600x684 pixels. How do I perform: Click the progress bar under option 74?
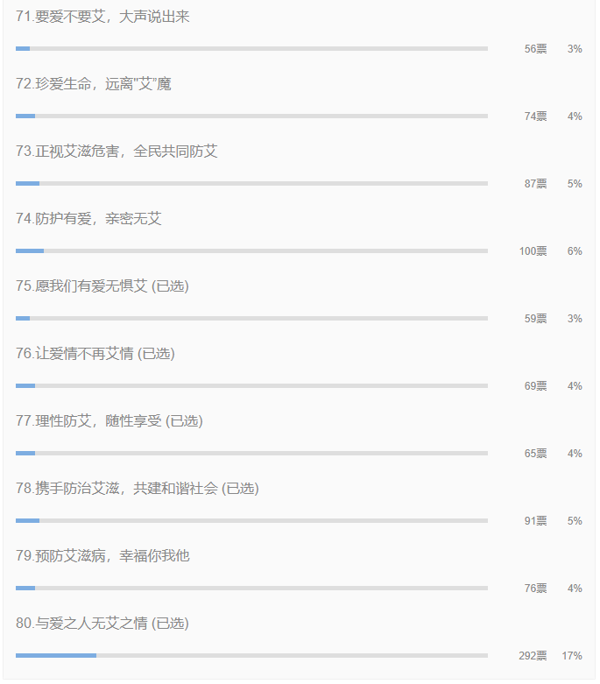(x=251, y=250)
